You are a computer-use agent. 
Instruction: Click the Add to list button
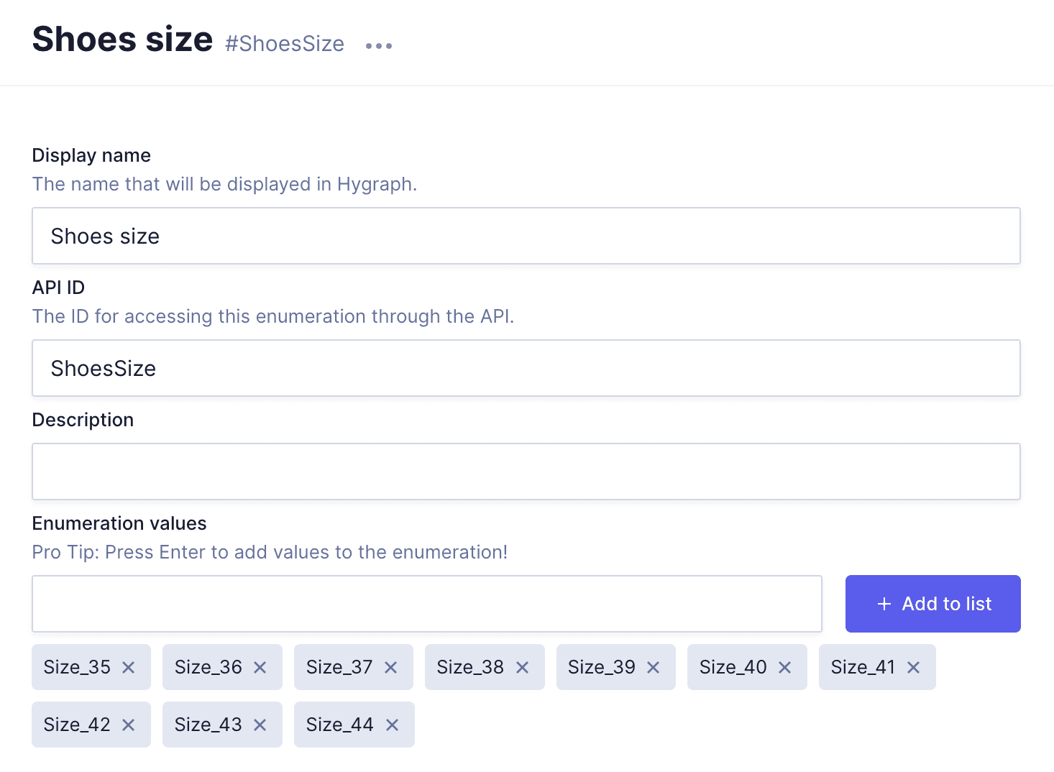(x=932, y=604)
